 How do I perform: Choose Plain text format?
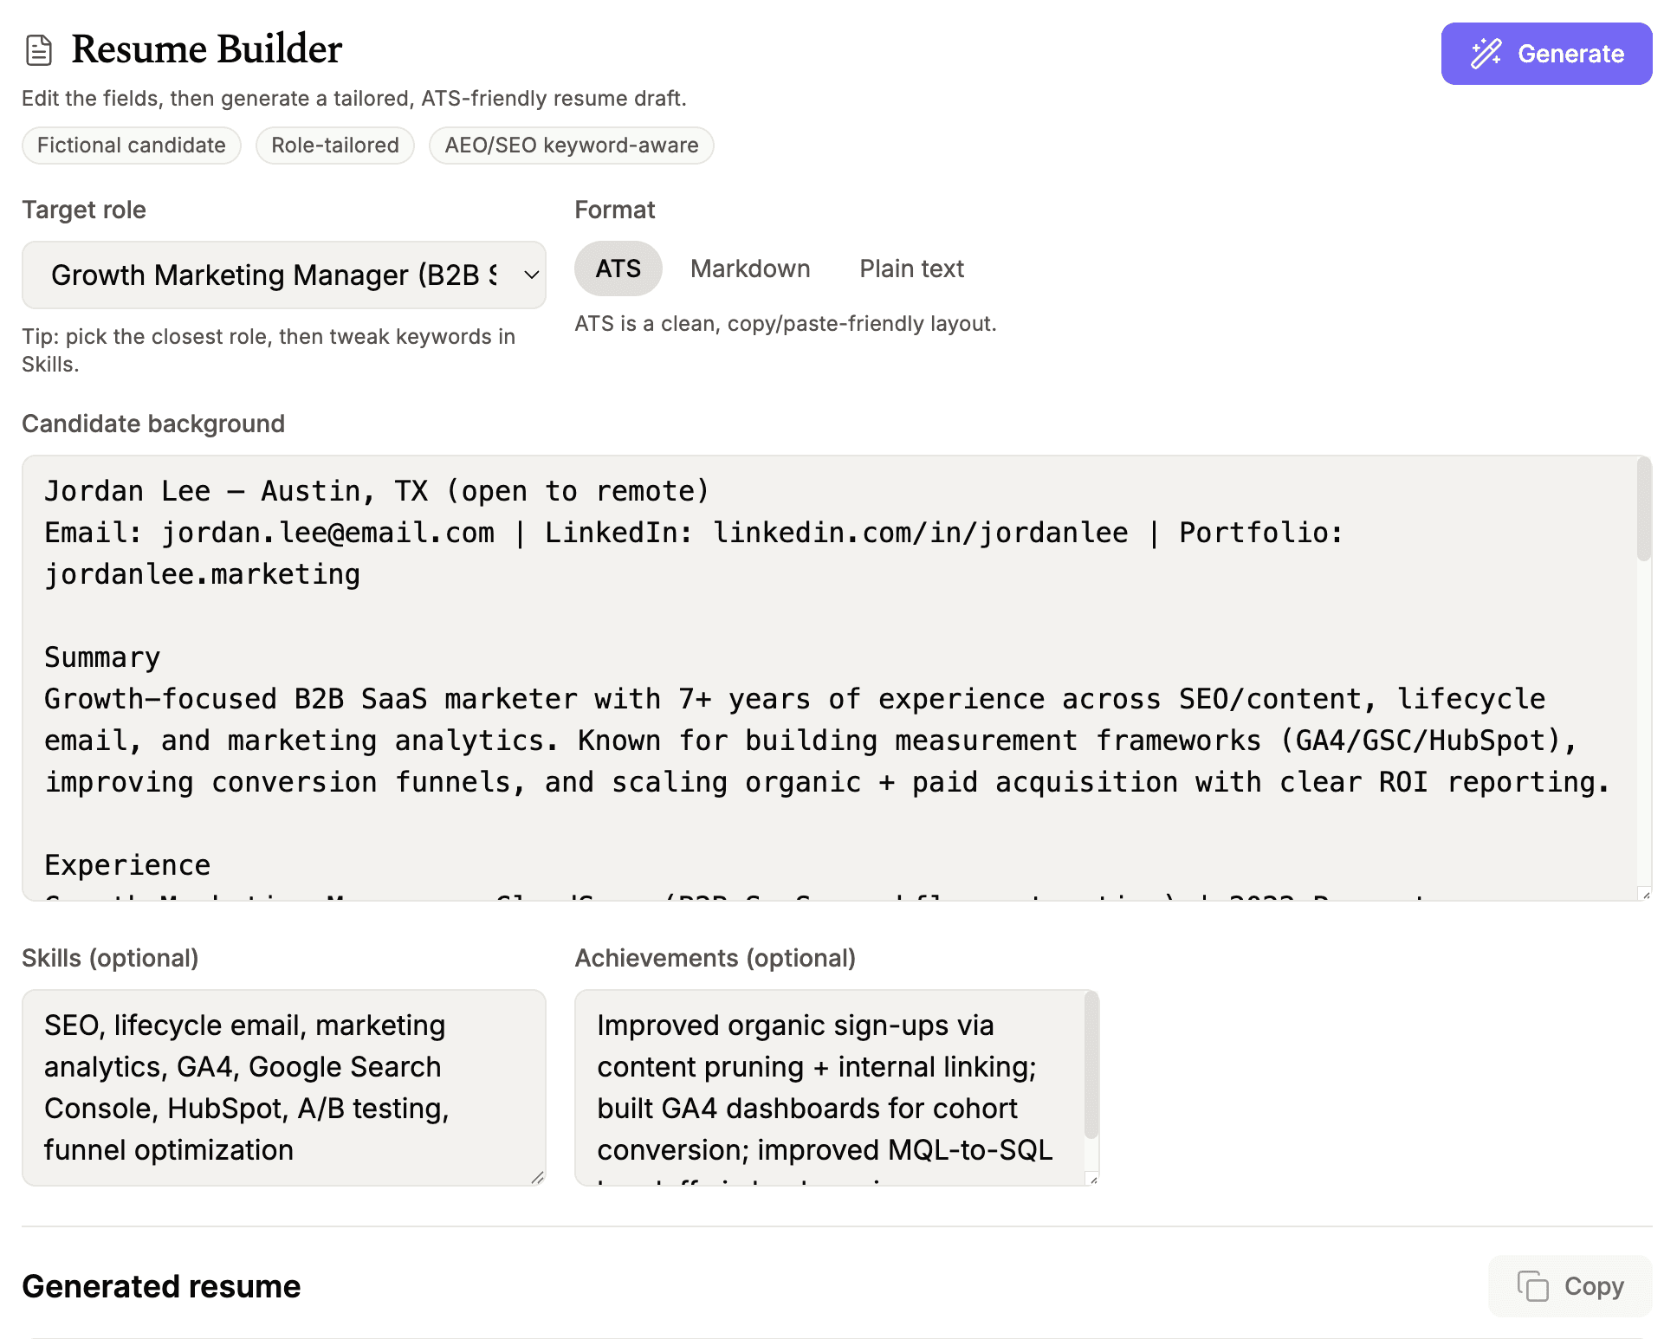click(x=910, y=269)
